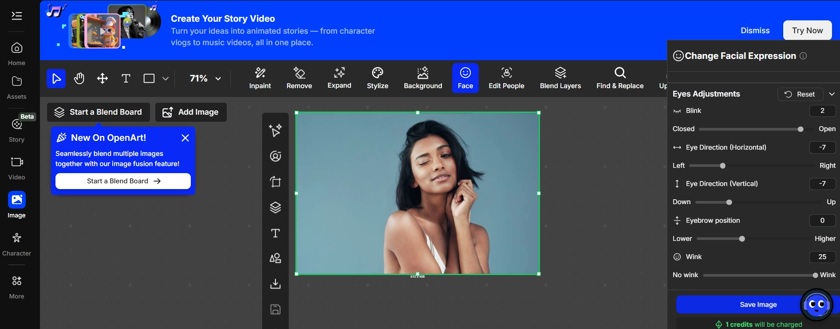Select the woman portrait image on canvas
The image size is (840, 329).
418,193
